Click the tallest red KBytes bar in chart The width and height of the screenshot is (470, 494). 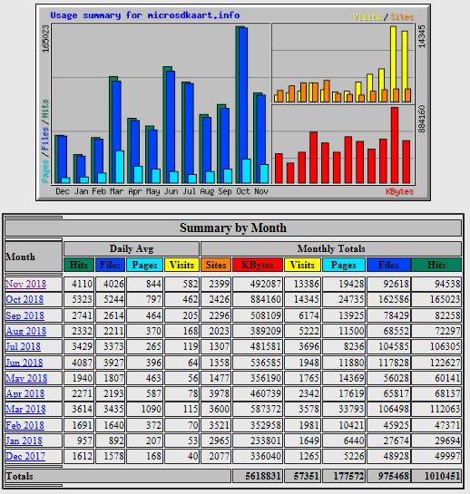click(x=395, y=145)
